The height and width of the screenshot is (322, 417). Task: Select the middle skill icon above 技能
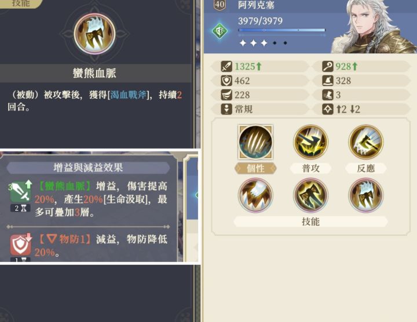310,195
